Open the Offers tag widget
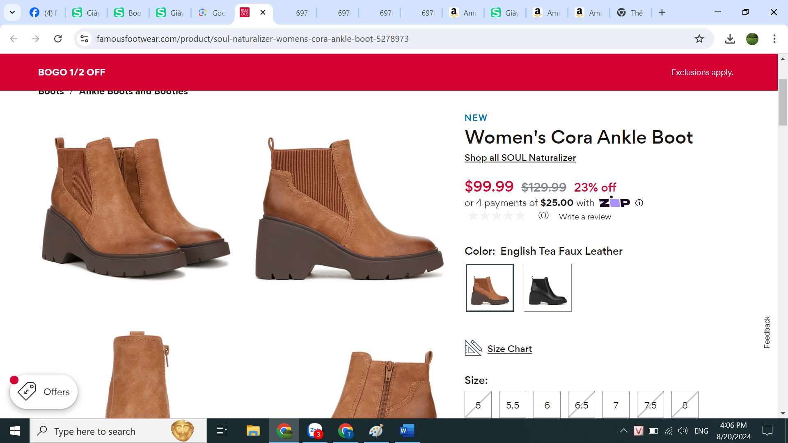This screenshot has width=788, height=443. pos(44,392)
